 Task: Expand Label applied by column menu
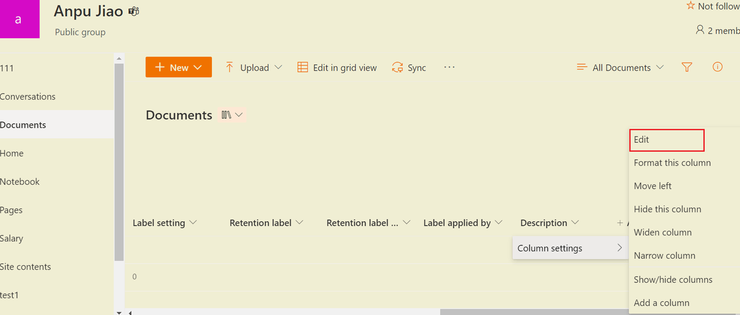(x=498, y=223)
